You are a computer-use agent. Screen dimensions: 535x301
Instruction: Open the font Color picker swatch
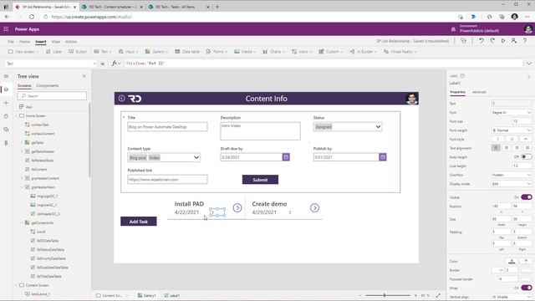click(x=512, y=261)
